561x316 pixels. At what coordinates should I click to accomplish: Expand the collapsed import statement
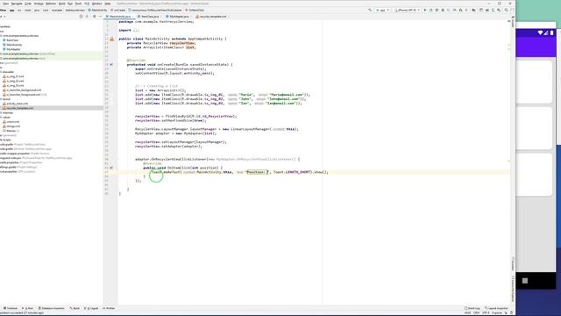coord(135,30)
